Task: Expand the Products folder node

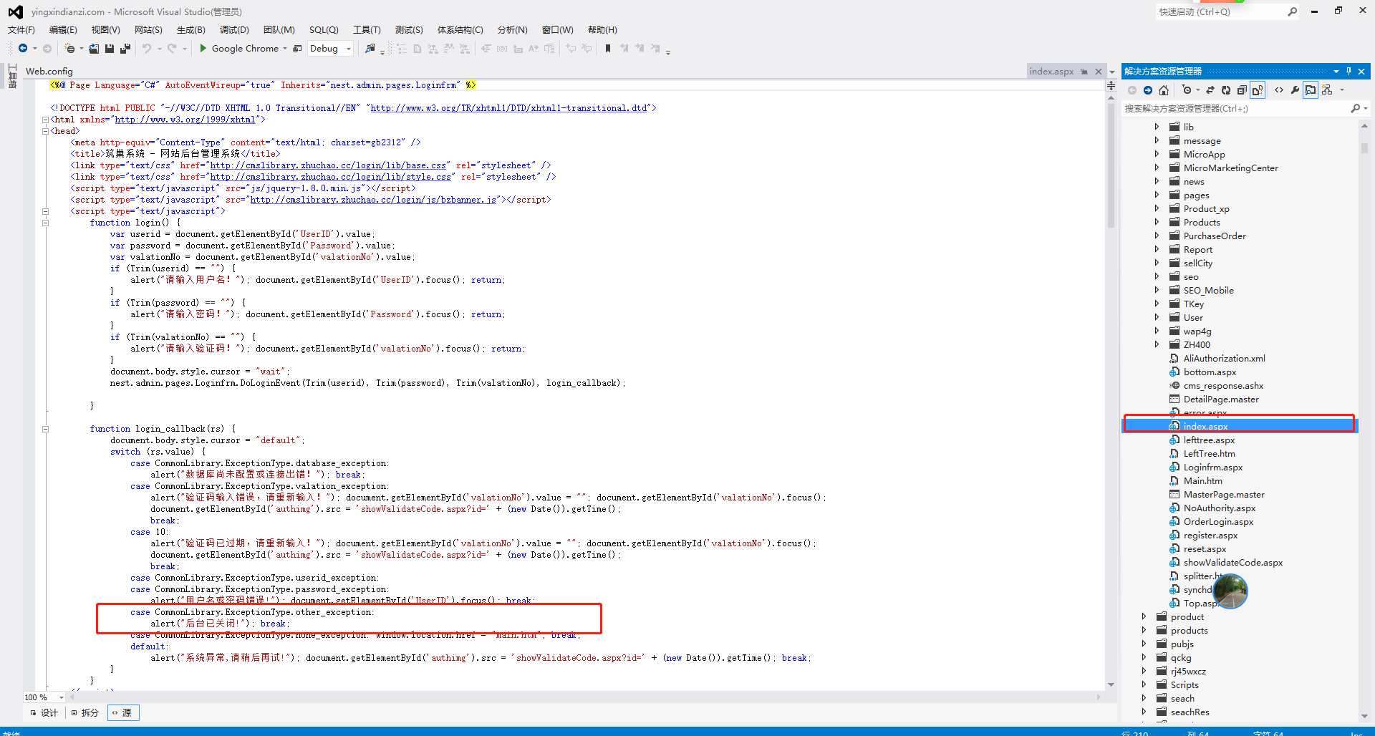Action: pos(1157,222)
